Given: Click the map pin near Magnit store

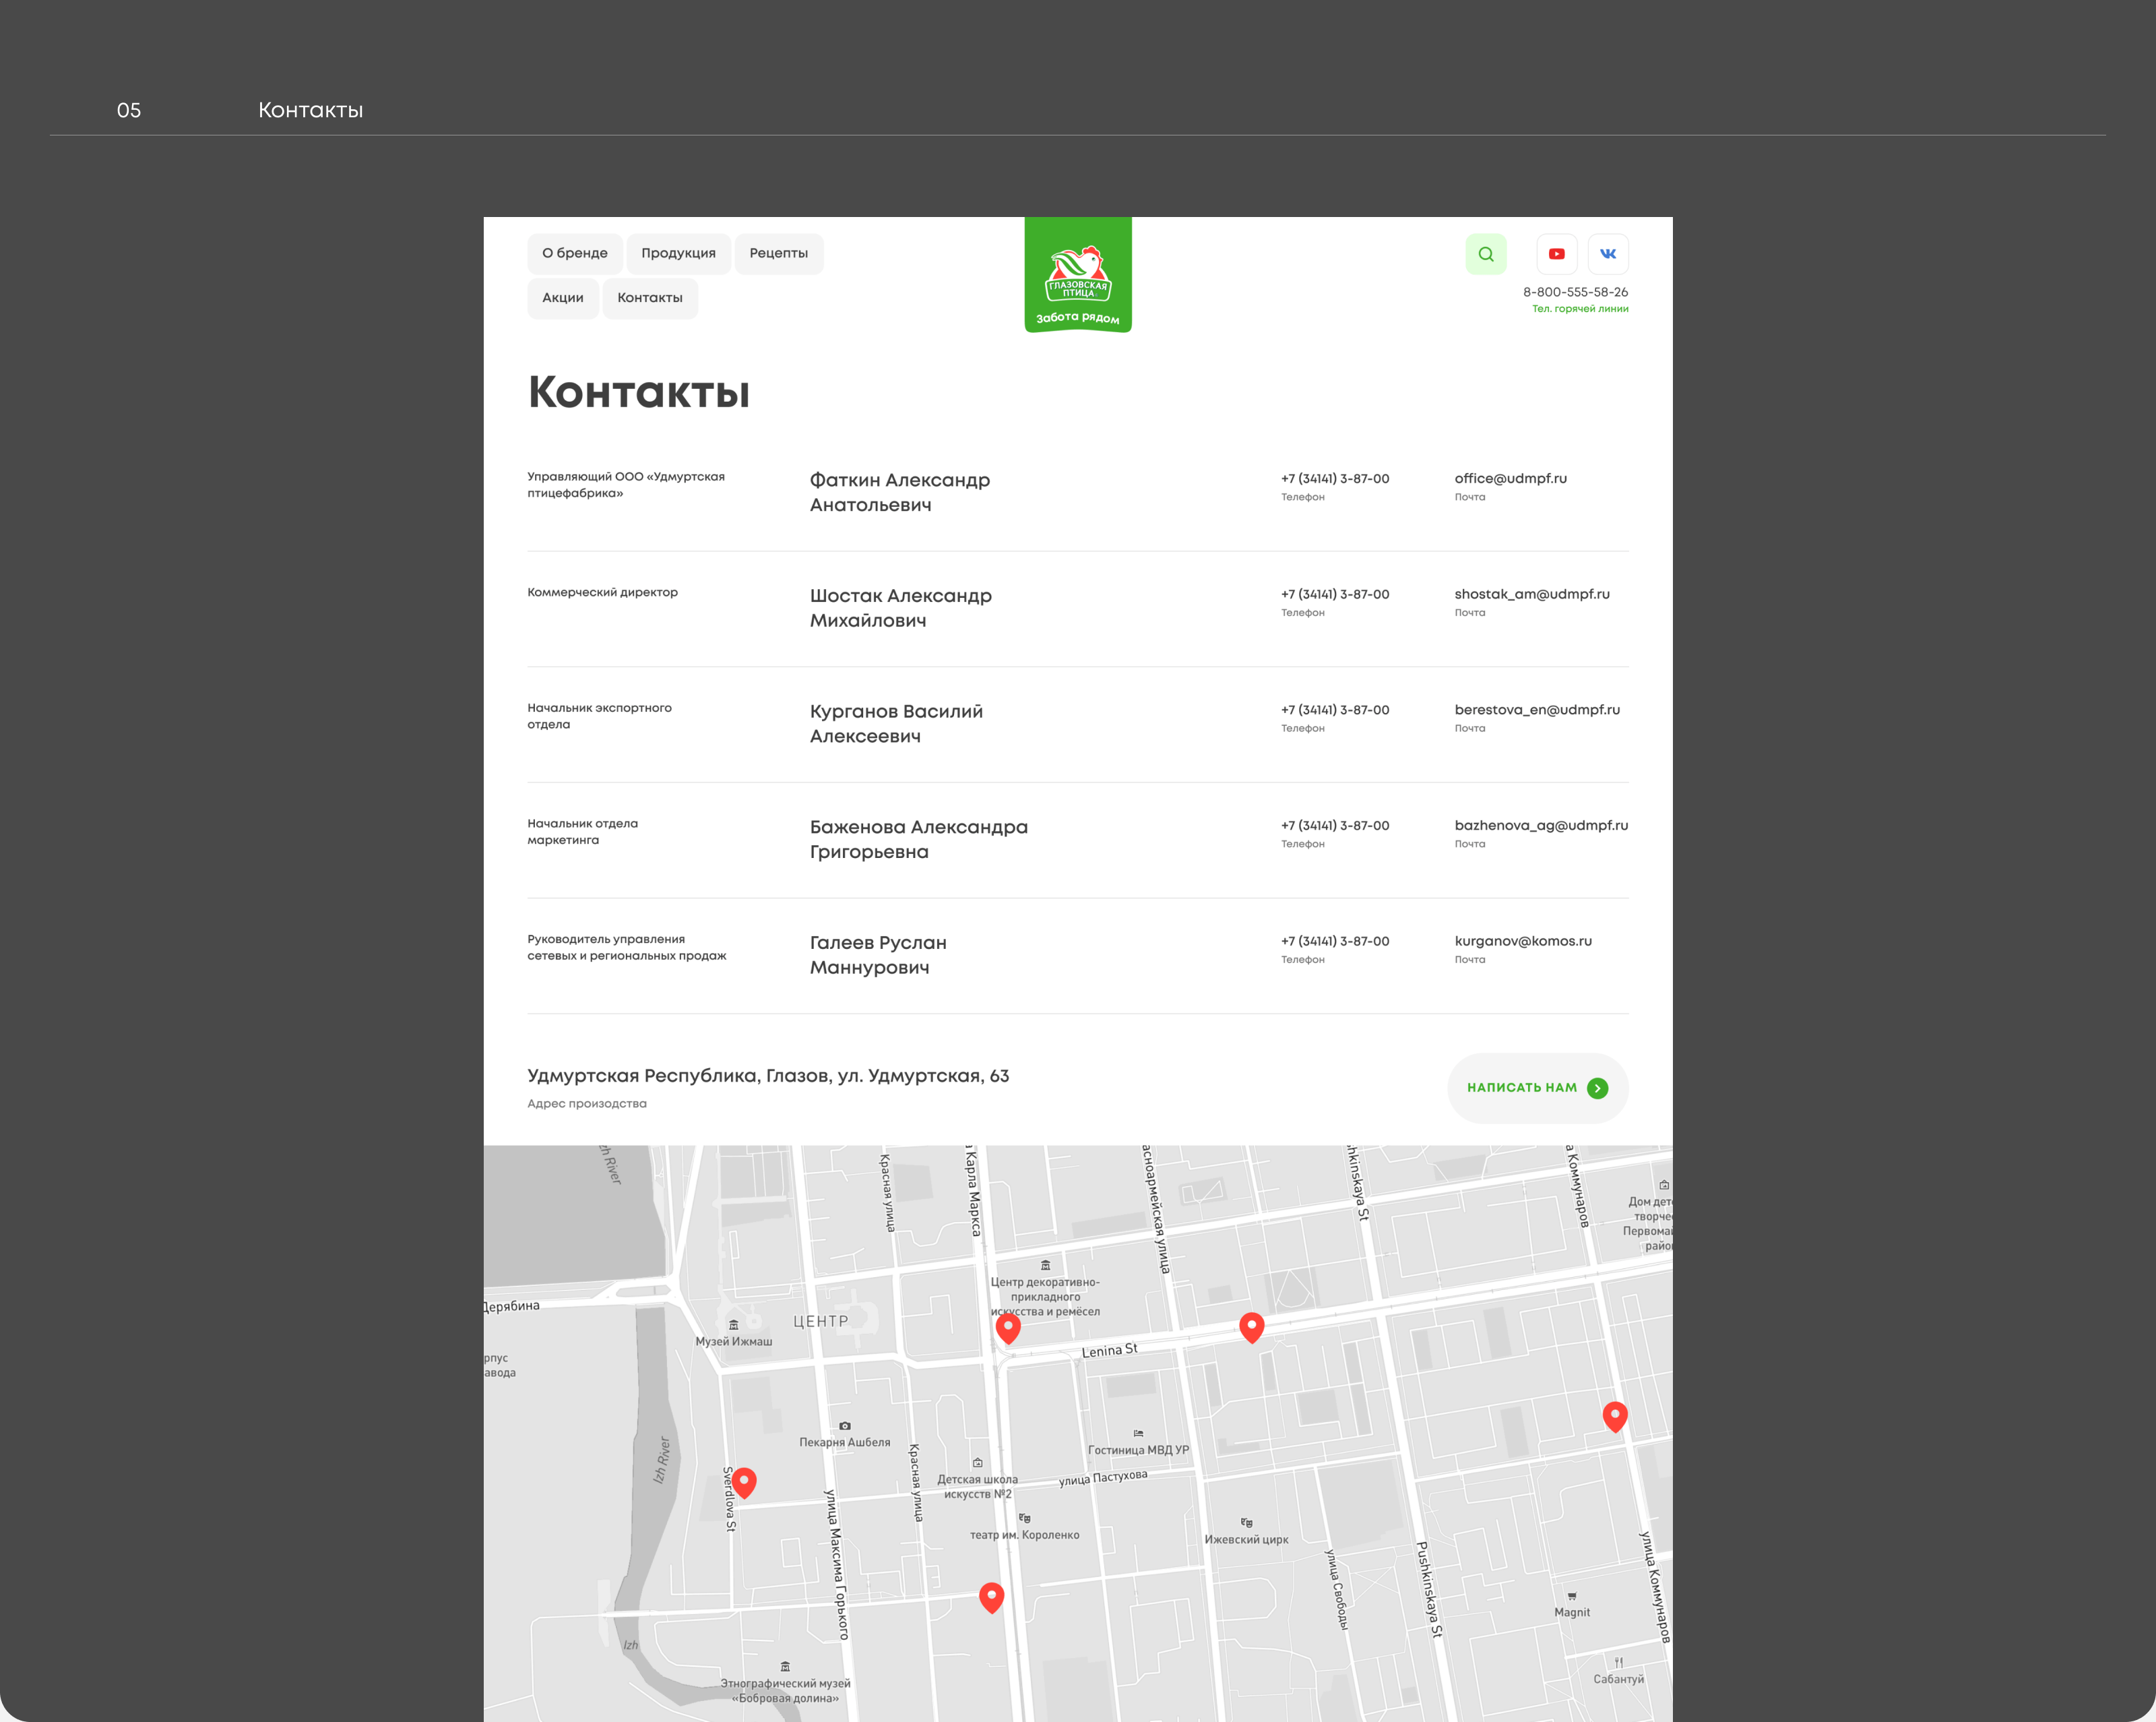Looking at the screenshot, I should tap(1614, 1415).
